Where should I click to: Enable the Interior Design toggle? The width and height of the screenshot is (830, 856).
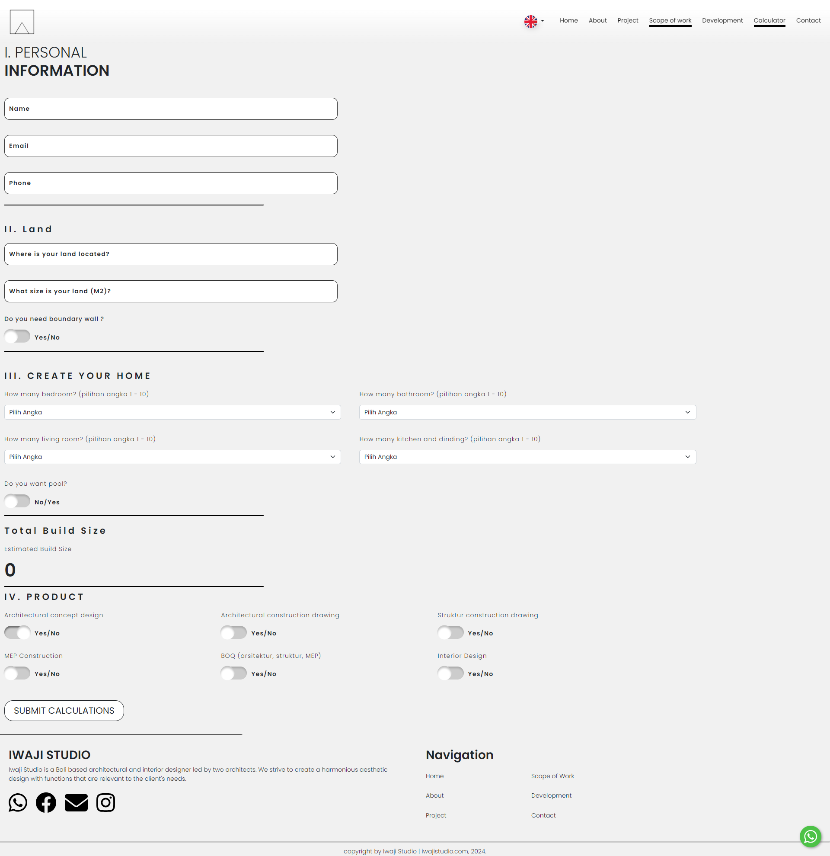point(450,673)
